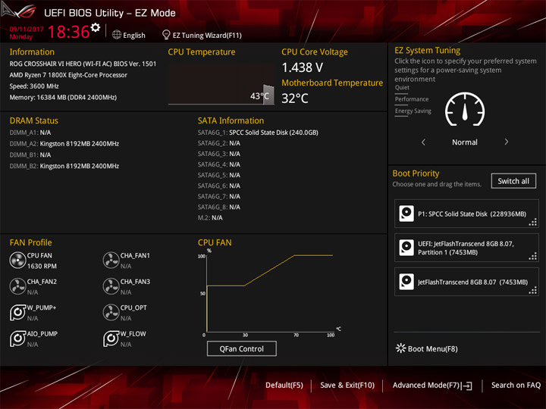Click the EZ System Tuning gauge icon
This screenshot has height=409, width=546.
[465, 109]
